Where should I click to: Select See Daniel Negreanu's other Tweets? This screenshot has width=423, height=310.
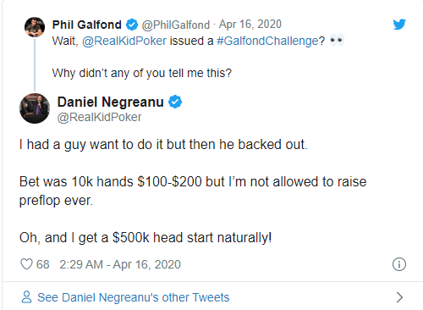[134, 297]
